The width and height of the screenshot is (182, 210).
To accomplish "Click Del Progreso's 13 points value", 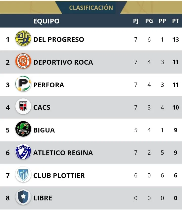I will pos(175,39).
